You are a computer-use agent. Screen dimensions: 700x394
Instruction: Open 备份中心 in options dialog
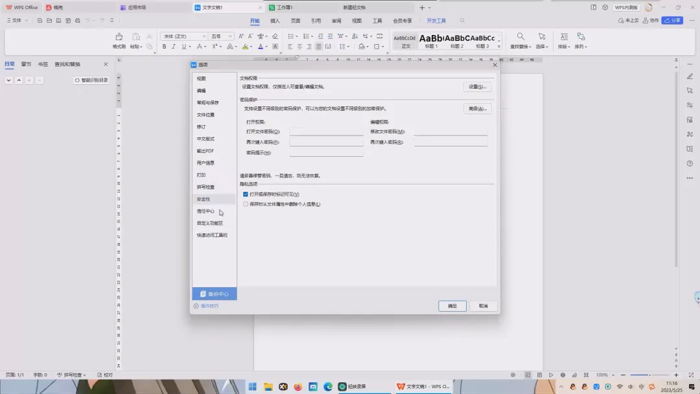[215, 294]
